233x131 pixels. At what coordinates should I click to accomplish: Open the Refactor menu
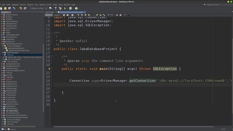tap(30, 5)
